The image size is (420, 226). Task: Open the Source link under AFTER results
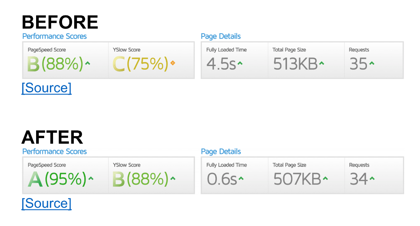(x=47, y=203)
